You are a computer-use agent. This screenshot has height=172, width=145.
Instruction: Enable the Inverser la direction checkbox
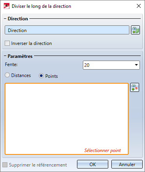tap(7, 43)
